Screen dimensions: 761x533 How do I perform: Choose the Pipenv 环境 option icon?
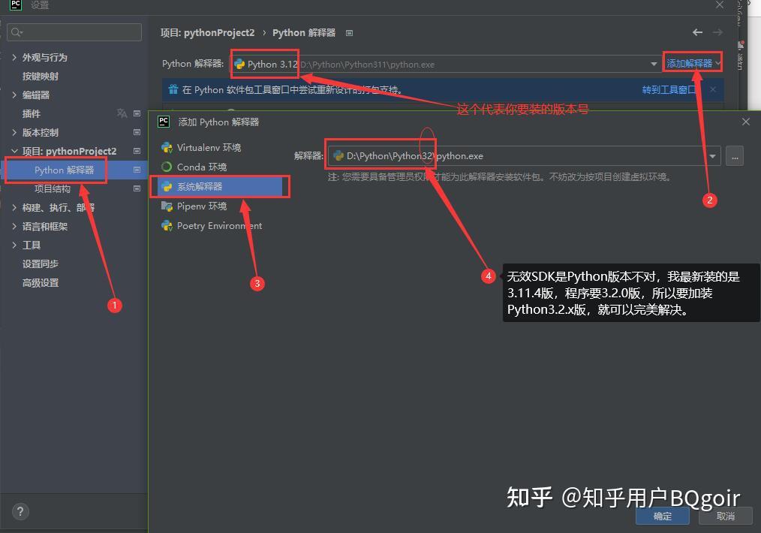(166, 206)
